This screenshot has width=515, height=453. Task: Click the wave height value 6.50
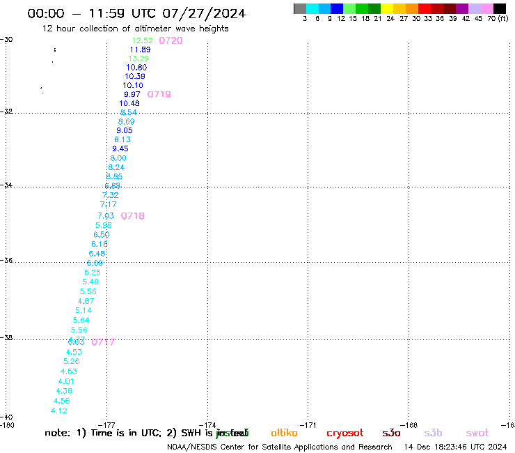101,235
